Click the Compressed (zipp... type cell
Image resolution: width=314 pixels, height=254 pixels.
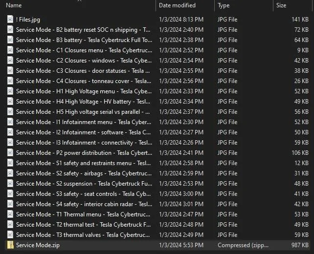click(x=243, y=245)
